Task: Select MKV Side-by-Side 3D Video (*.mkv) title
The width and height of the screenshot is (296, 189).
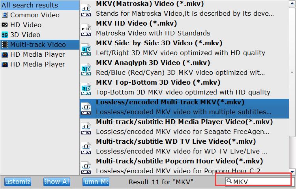Action: coord(159,43)
